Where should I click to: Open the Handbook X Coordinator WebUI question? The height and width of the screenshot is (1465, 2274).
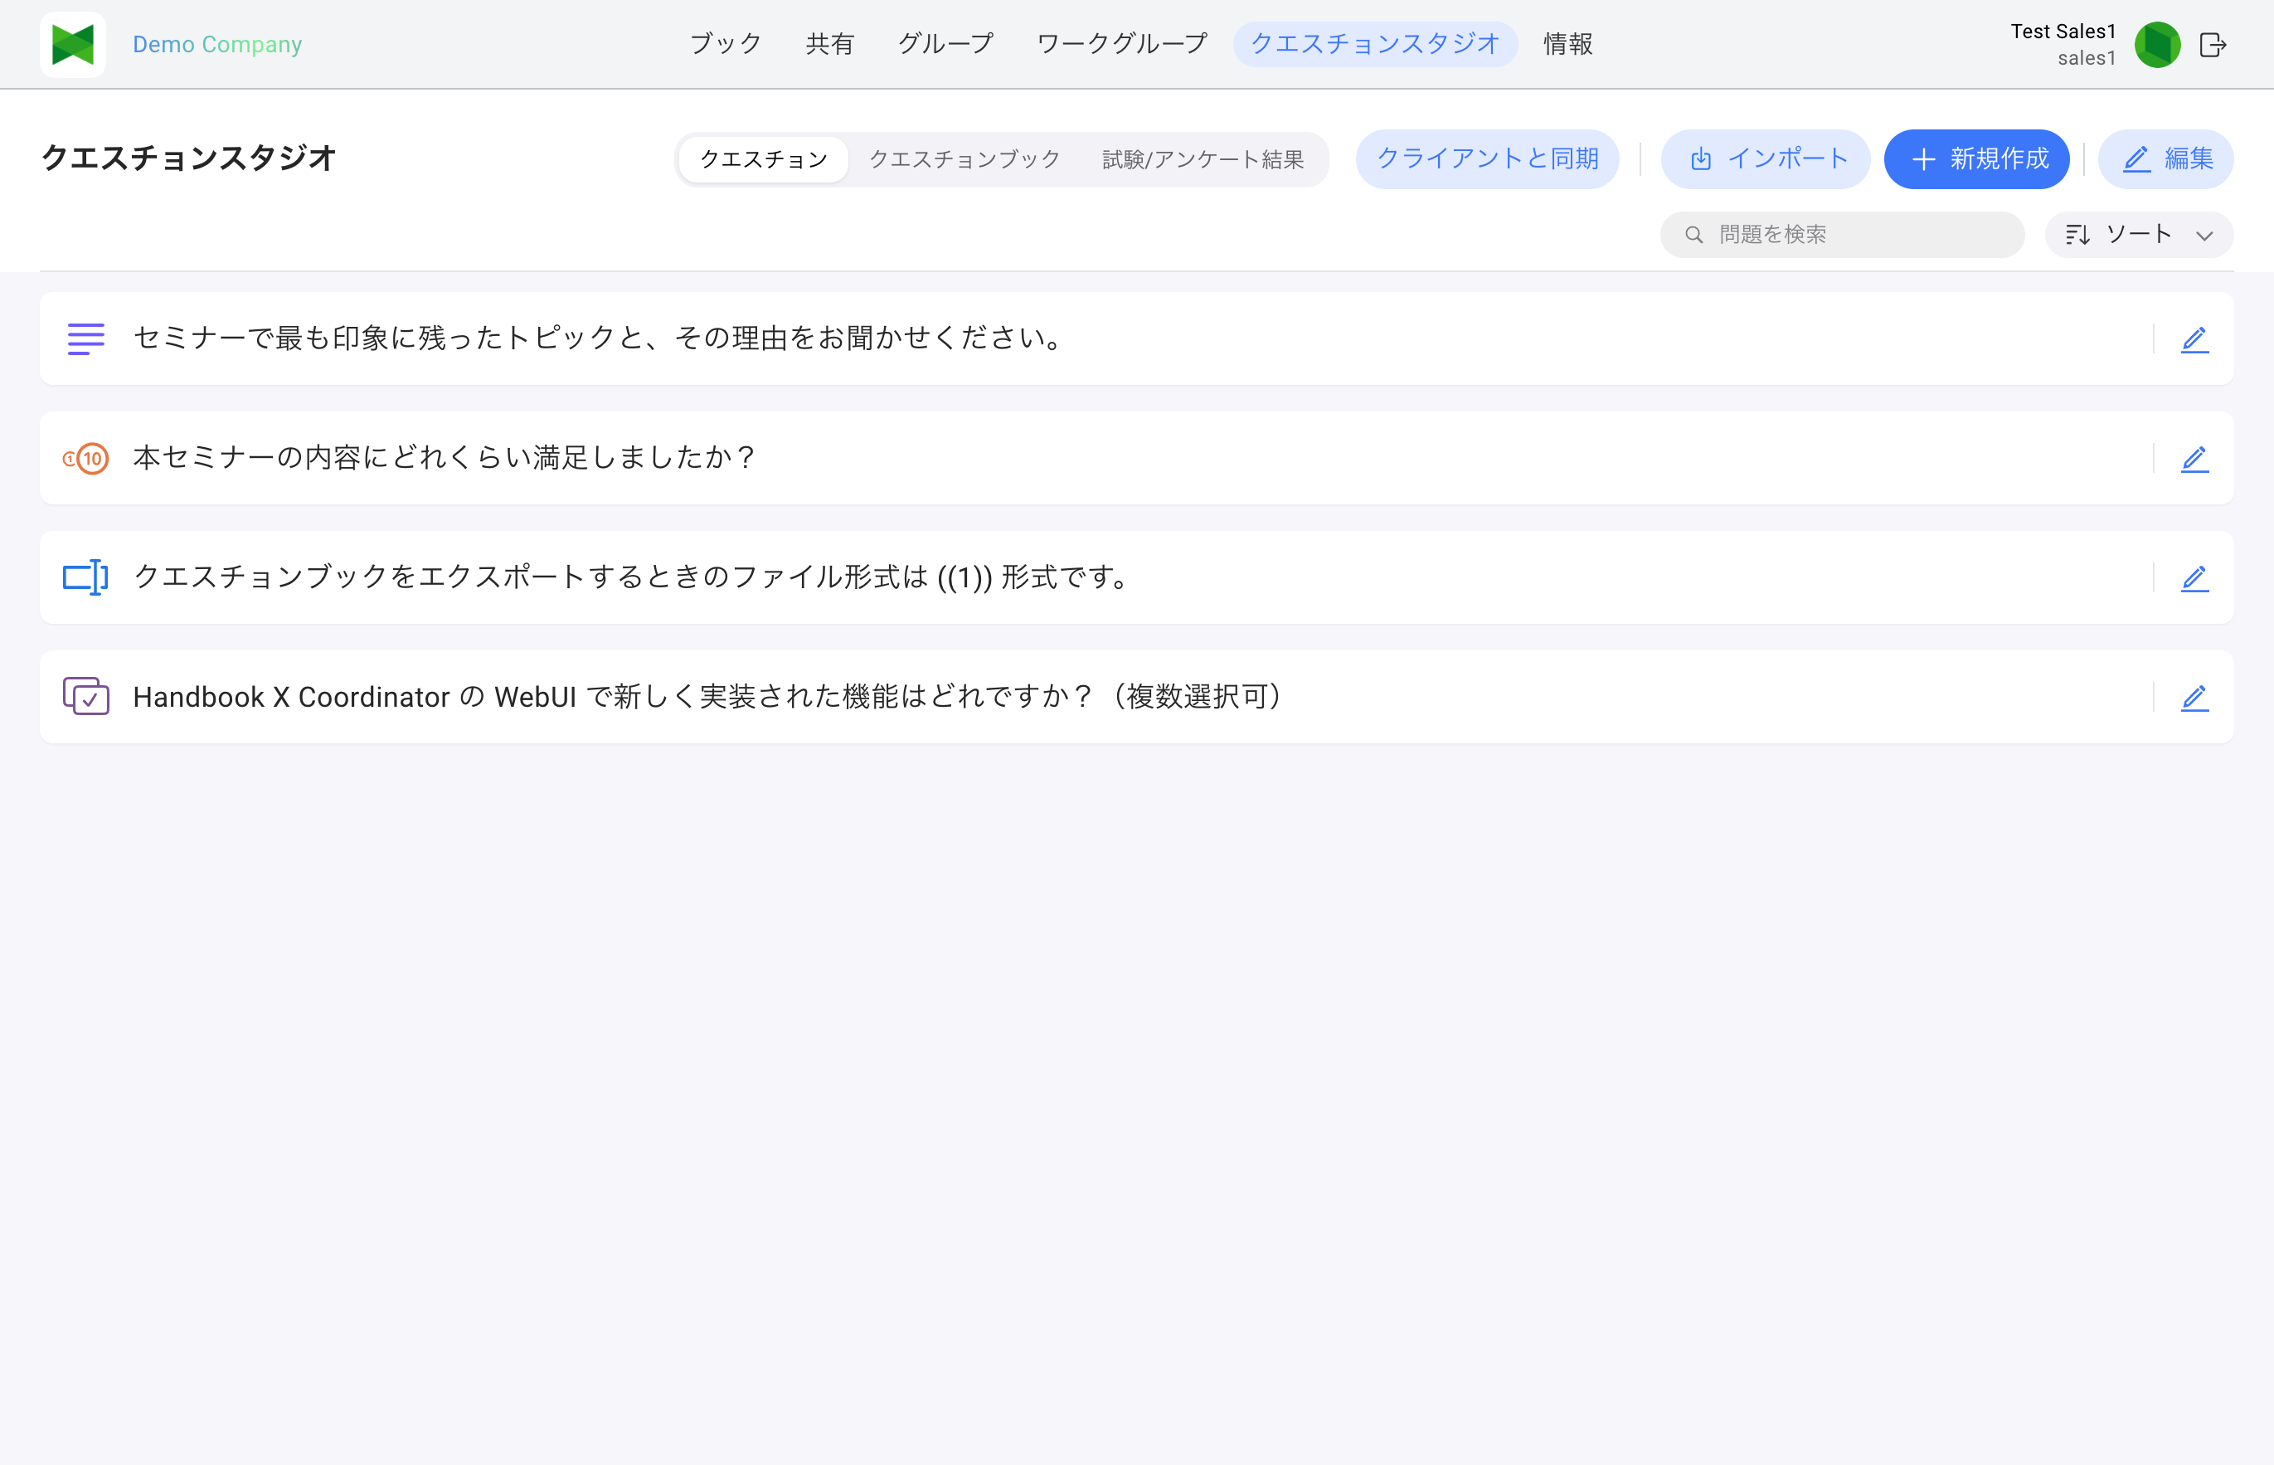(1136, 698)
